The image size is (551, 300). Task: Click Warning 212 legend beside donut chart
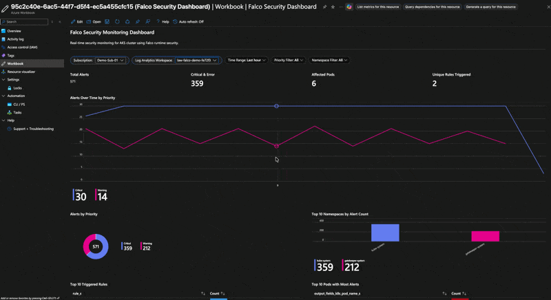[146, 246]
